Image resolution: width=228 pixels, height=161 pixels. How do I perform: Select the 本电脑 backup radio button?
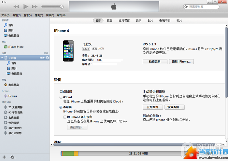(x=61, y=107)
